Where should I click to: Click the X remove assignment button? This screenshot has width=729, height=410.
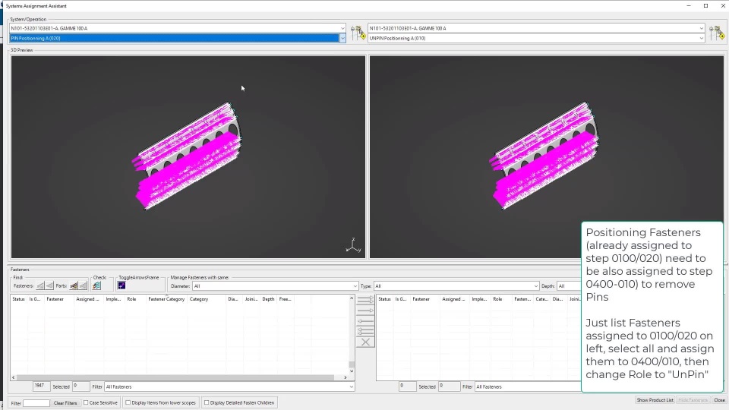click(365, 342)
